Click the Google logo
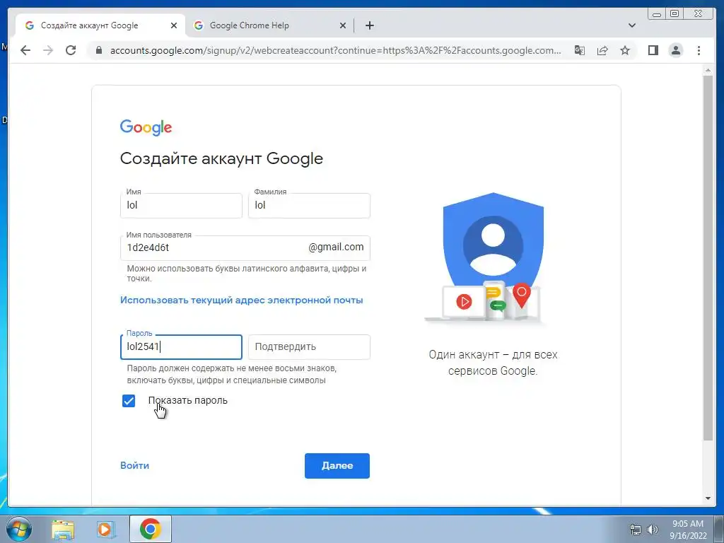This screenshot has height=543, width=724. coord(146,127)
